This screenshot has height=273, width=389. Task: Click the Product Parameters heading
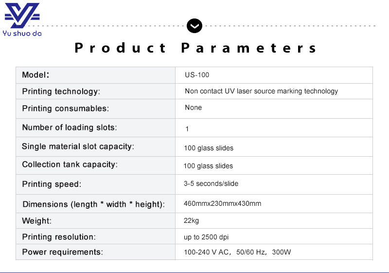pyautogui.click(x=195, y=48)
